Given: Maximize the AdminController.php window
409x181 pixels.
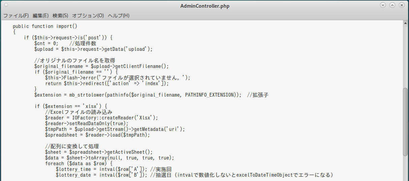Looking at the screenshot, I should tap(392, 5).
